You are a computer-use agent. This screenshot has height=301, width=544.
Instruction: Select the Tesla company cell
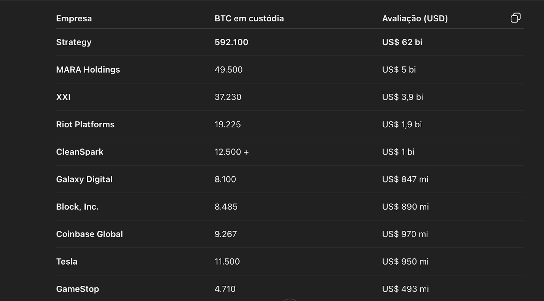coord(67,262)
